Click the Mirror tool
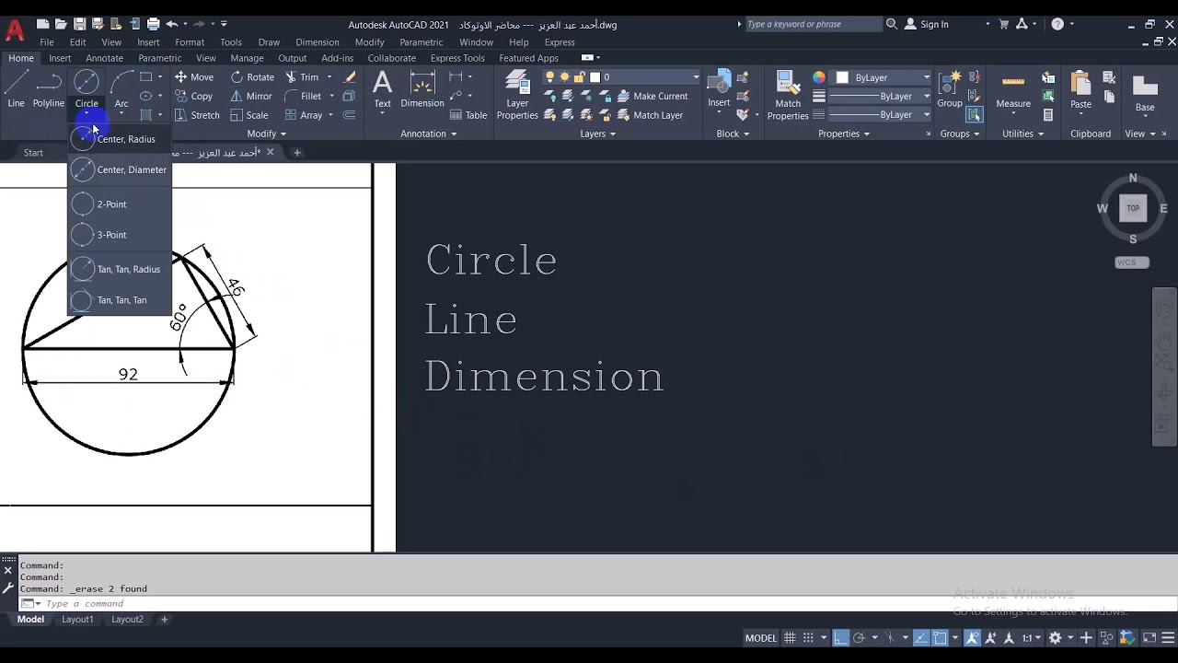Screen dimensions: 1178x663 click(251, 96)
